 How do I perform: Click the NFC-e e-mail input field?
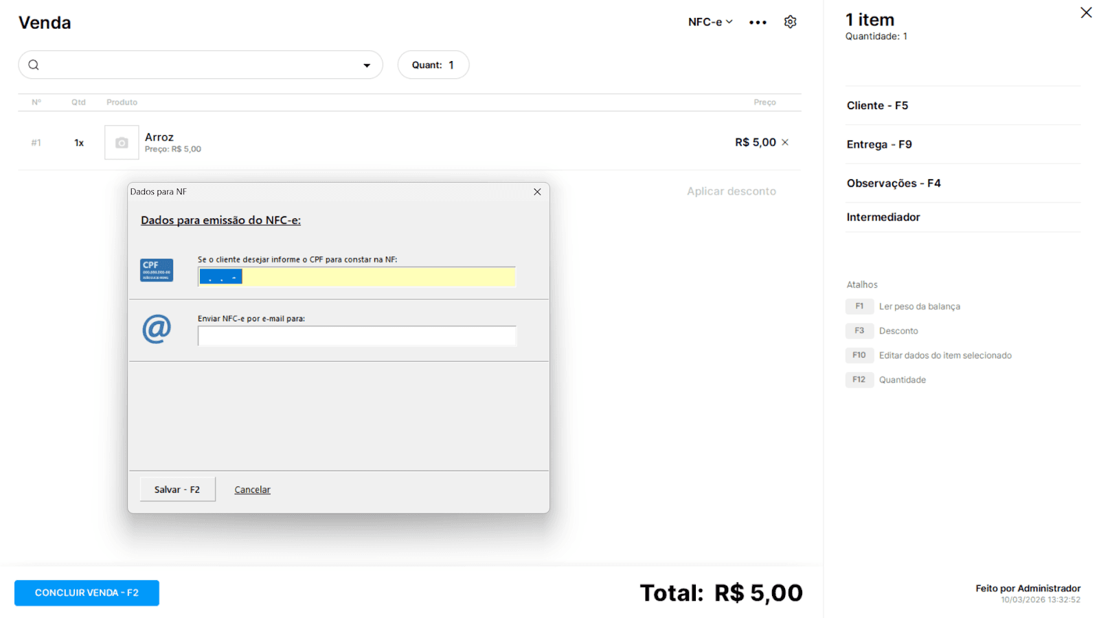(356, 336)
